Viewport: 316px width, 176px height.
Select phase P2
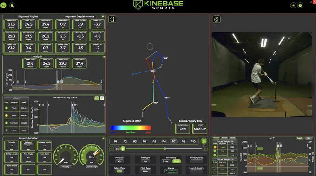(125, 141)
